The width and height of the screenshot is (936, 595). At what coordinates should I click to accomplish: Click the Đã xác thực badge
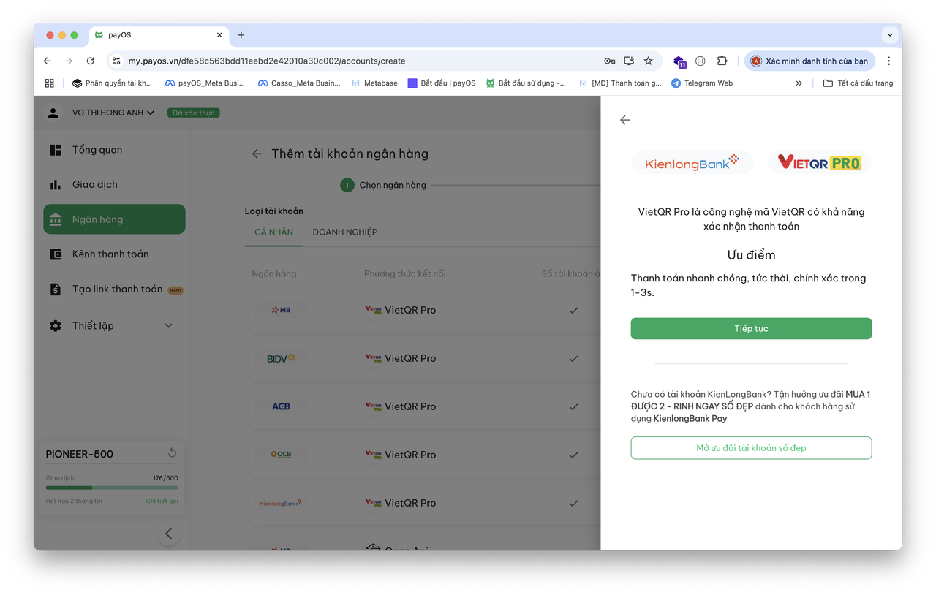194,113
